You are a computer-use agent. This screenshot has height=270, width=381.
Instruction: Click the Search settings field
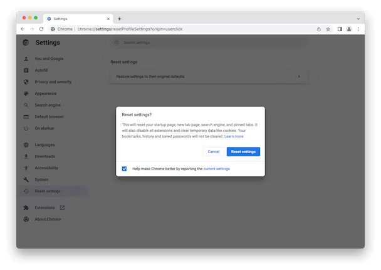point(209,42)
